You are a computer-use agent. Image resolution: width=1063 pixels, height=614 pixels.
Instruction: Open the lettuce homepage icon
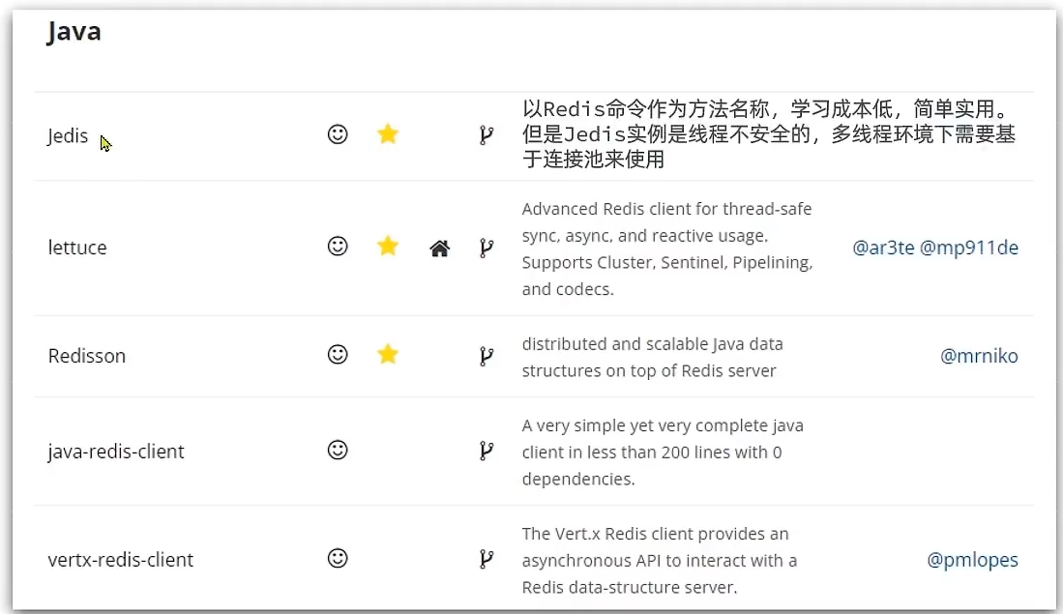[439, 249]
